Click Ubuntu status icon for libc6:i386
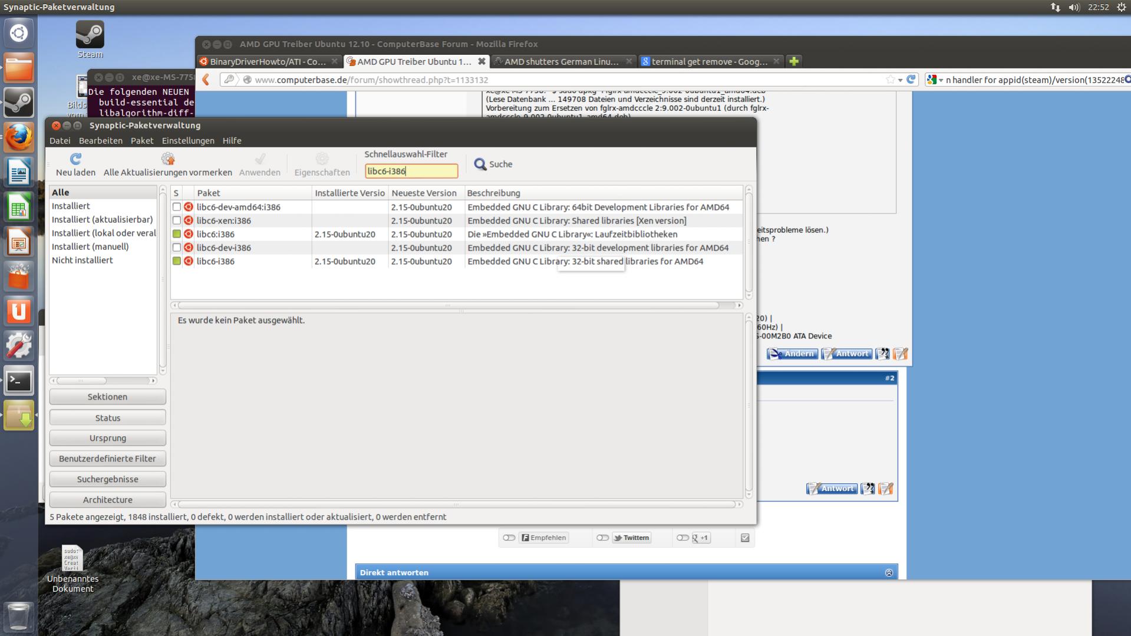This screenshot has width=1131, height=636. pyautogui.click(x=189, y=234)
